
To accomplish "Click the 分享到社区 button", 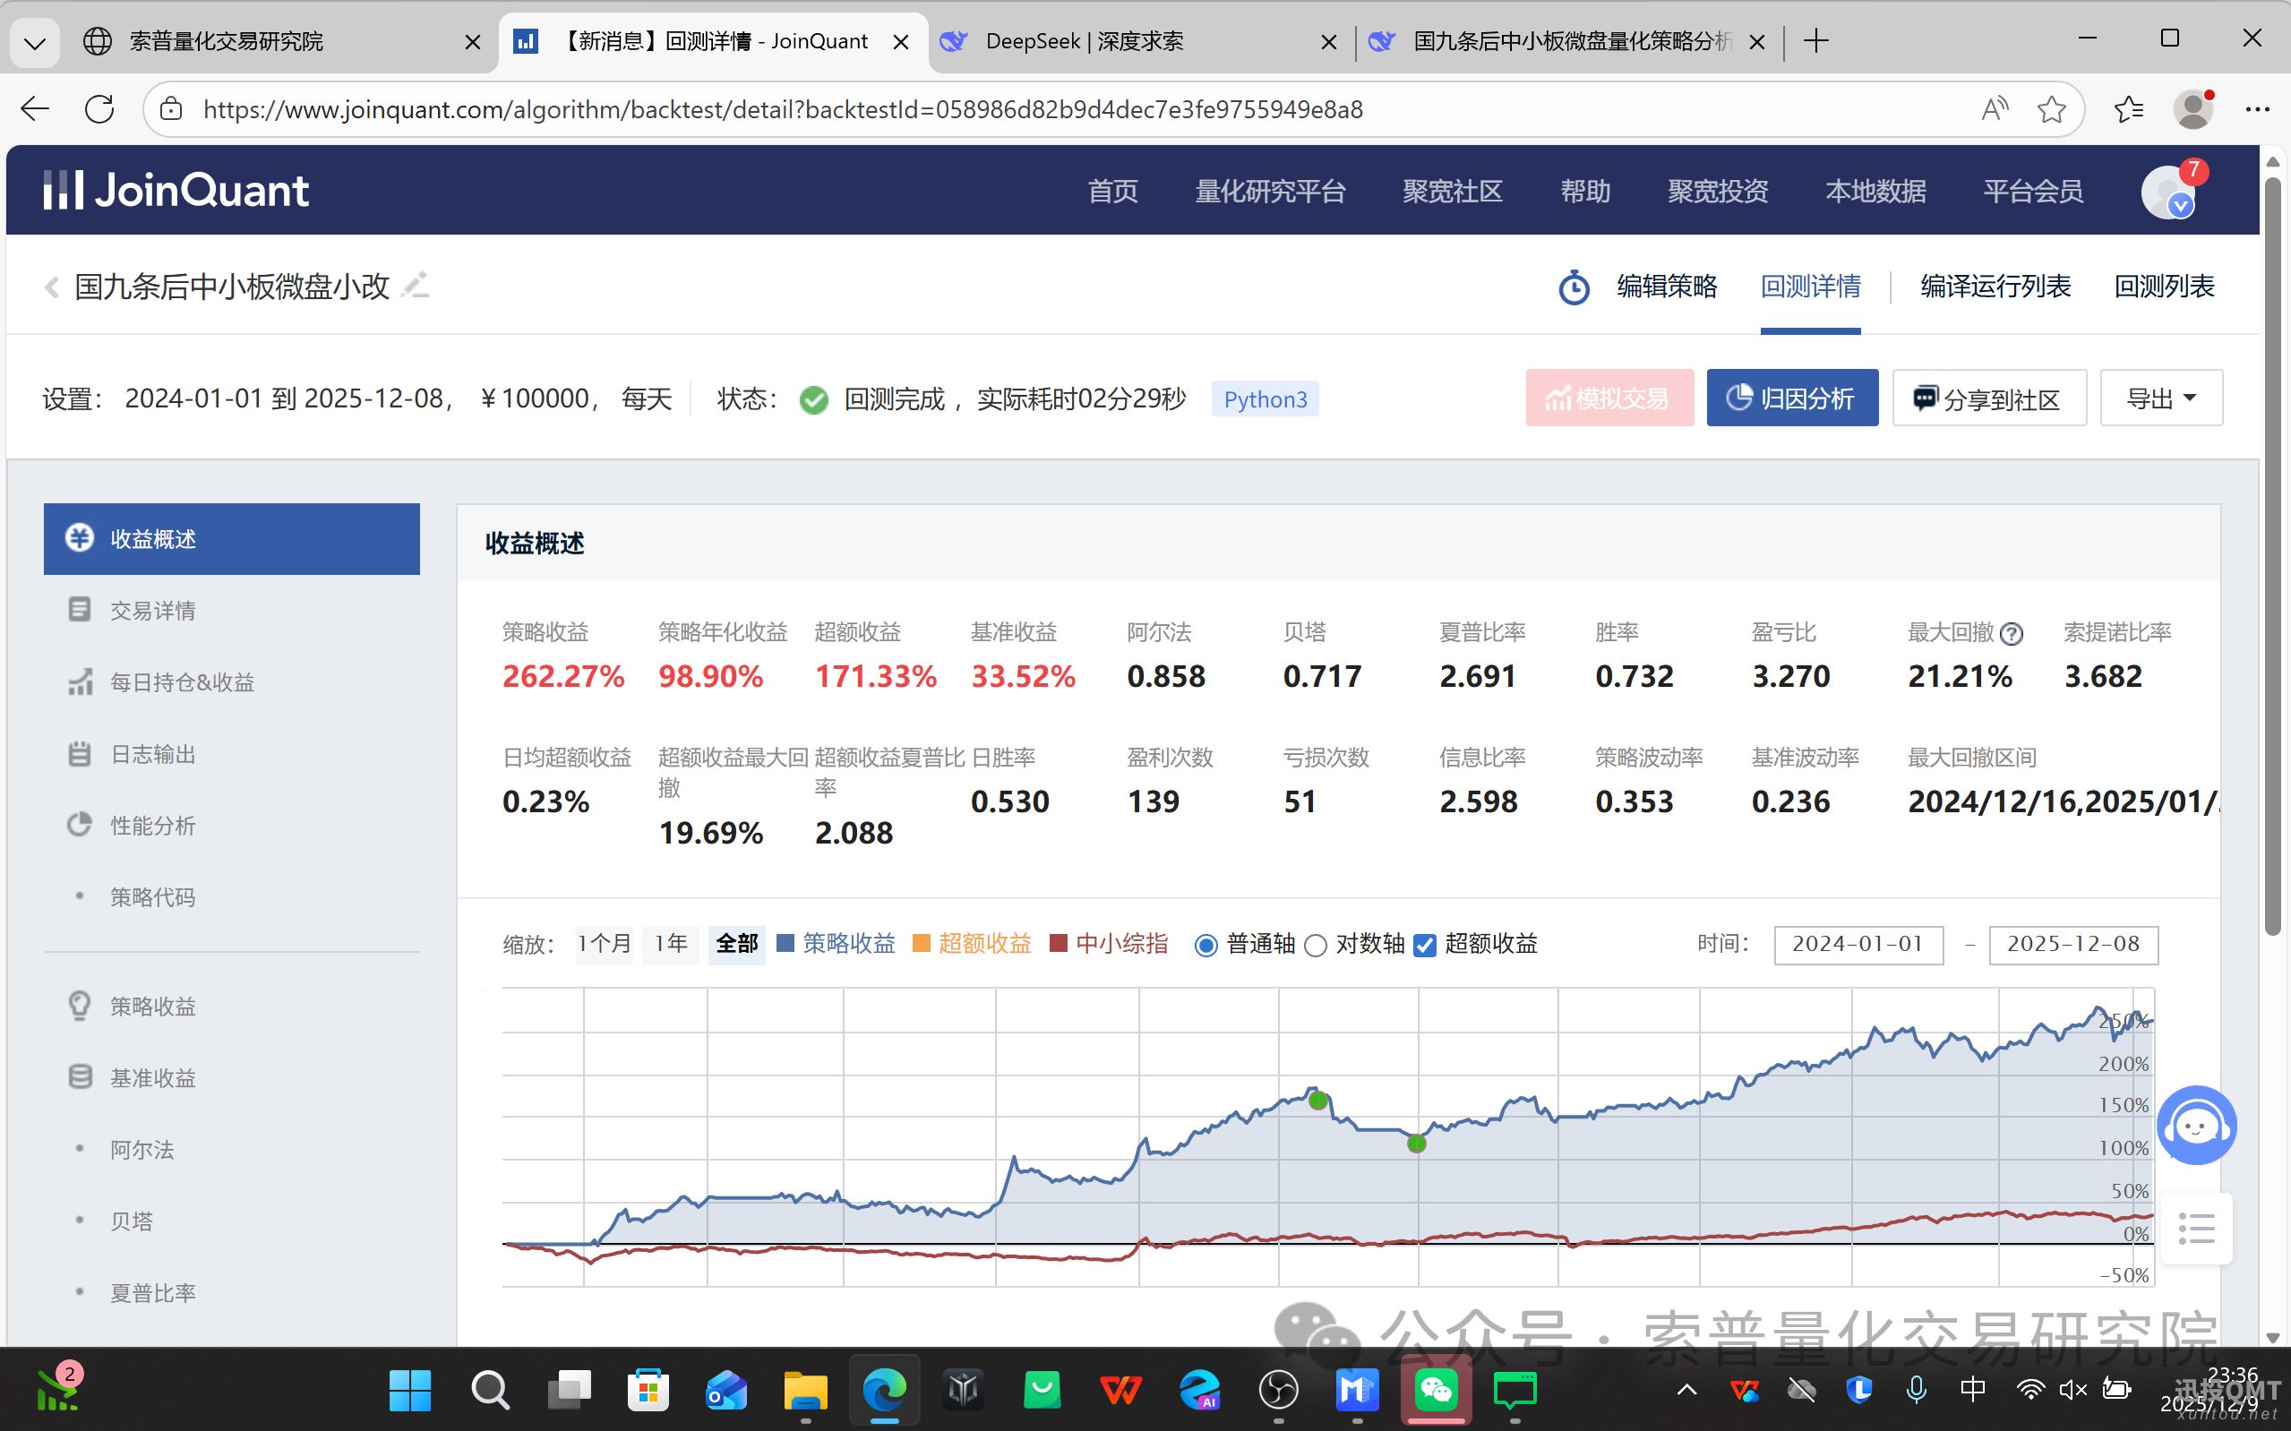I will pyautogui.click(x=1988, y=398).
